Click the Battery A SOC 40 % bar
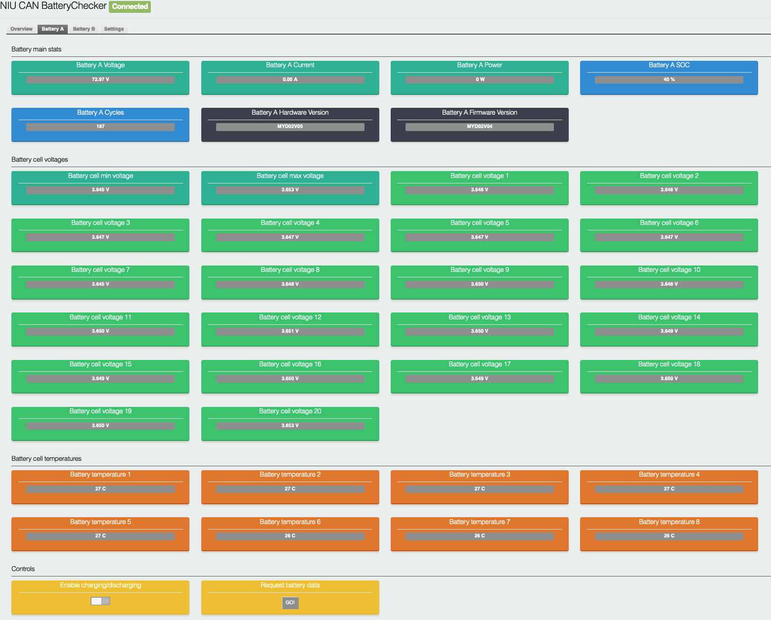The width and height of the screenshot is (771, 620). (x=669, y=80)
